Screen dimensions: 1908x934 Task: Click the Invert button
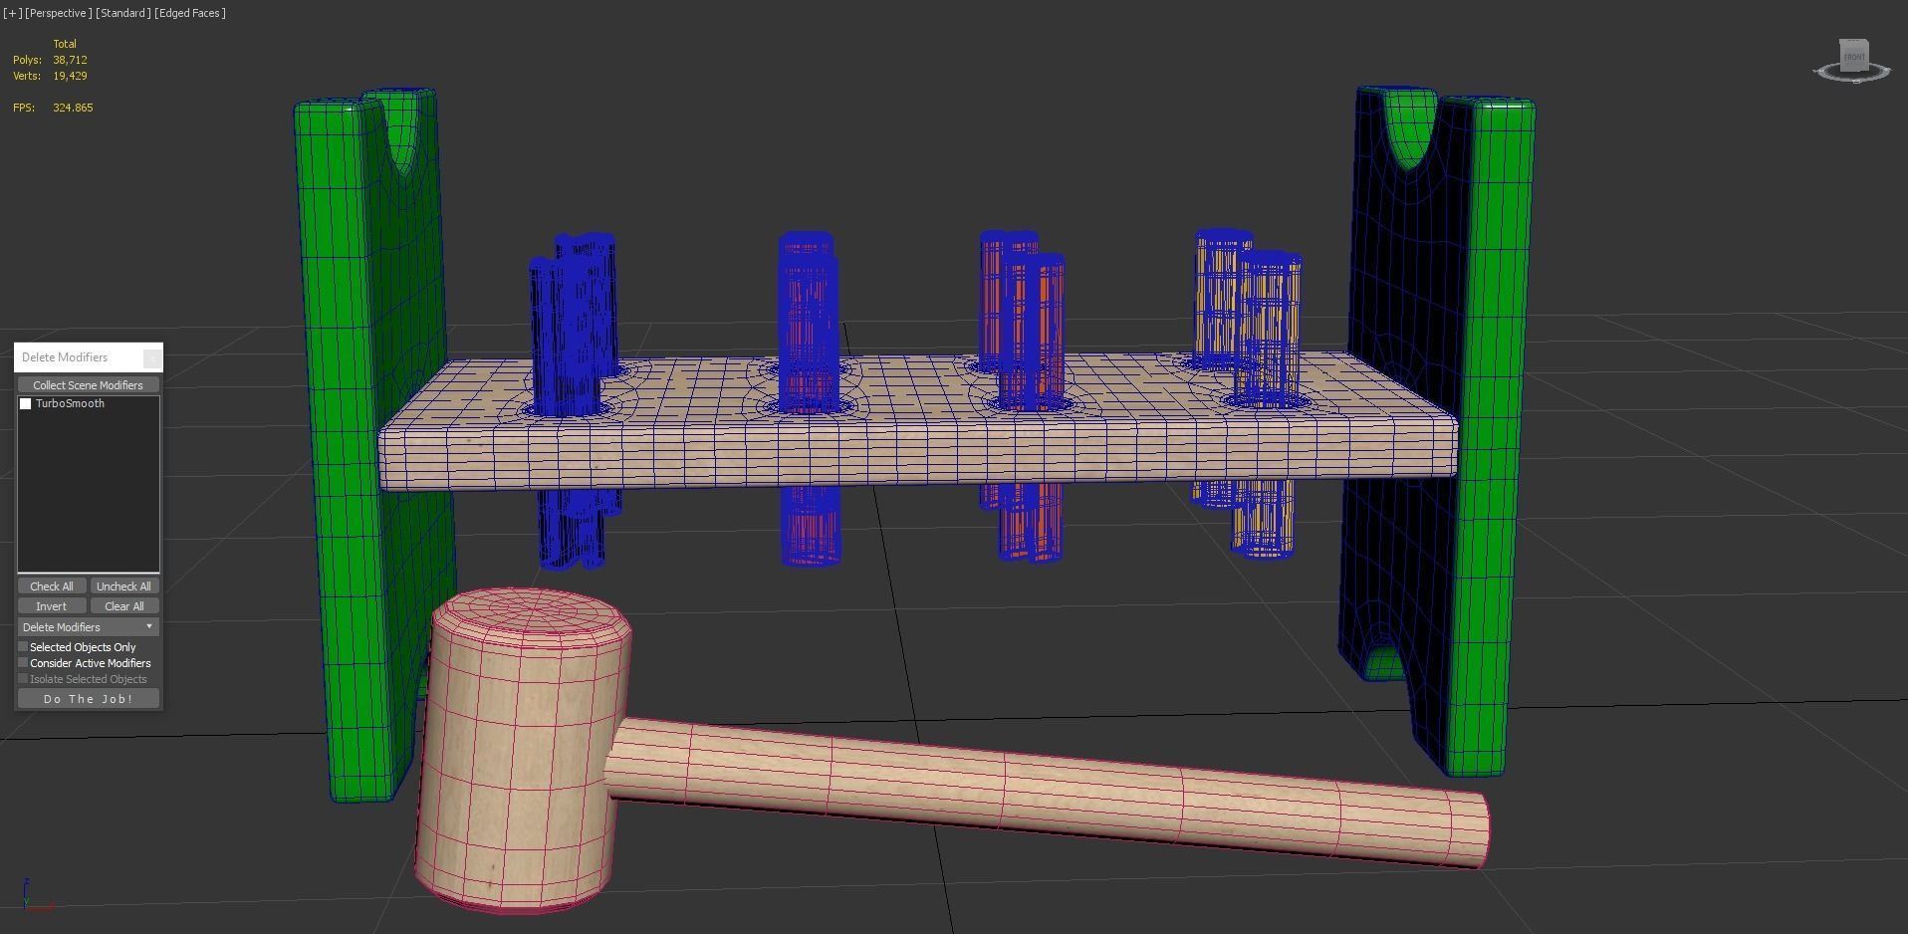point(52,606)
